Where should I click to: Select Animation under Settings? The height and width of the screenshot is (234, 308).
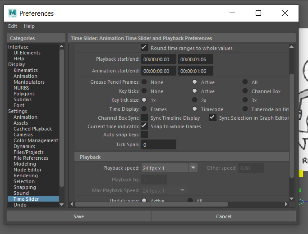coord(25,117)
